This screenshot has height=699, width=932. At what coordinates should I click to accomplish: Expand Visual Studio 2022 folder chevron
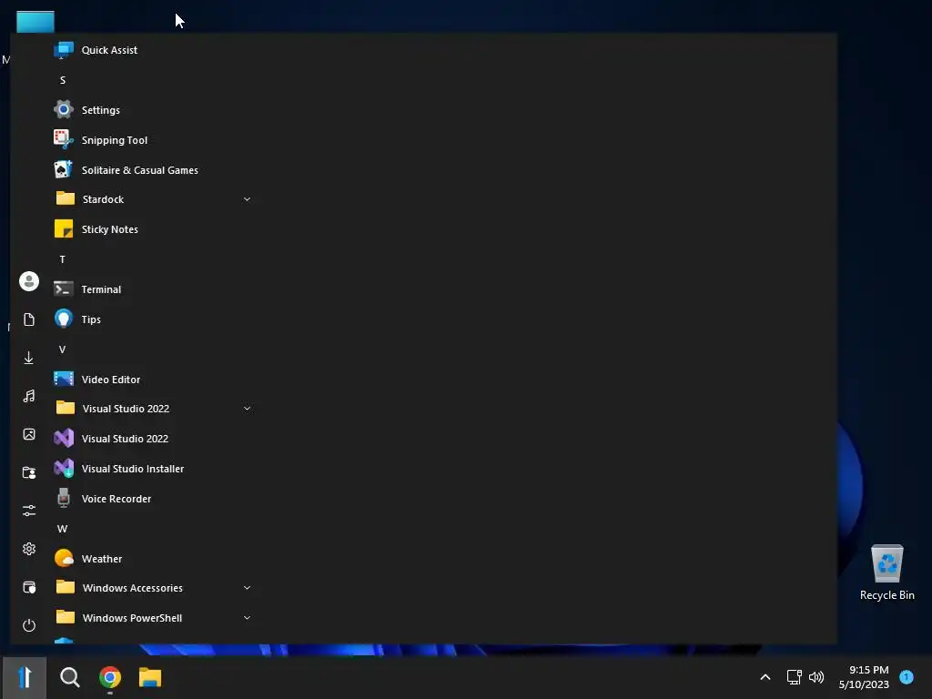pos(247,409)
